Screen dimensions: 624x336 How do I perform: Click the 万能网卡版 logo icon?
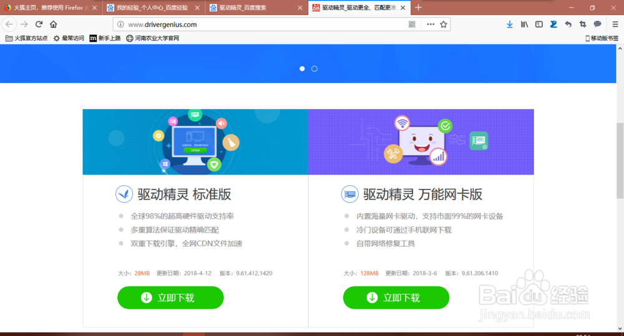point(350,194)
